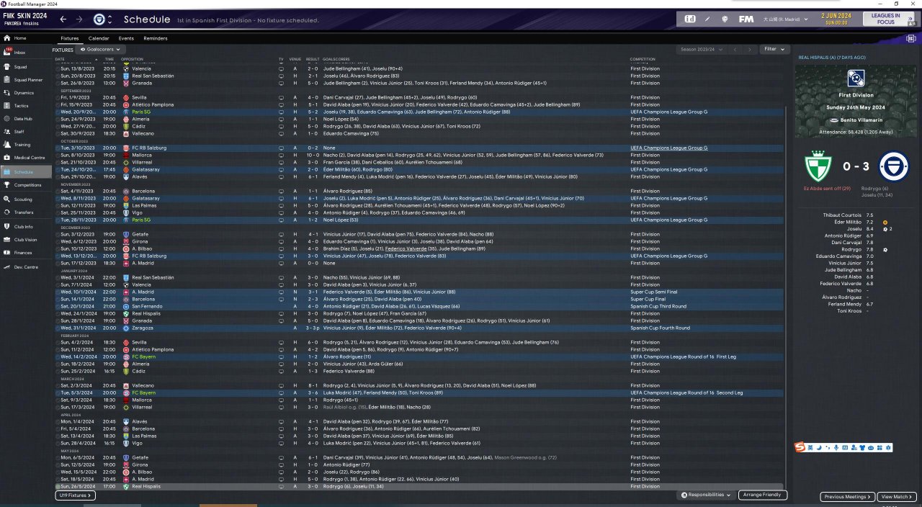Switch to the Events tab

point(126,38)
